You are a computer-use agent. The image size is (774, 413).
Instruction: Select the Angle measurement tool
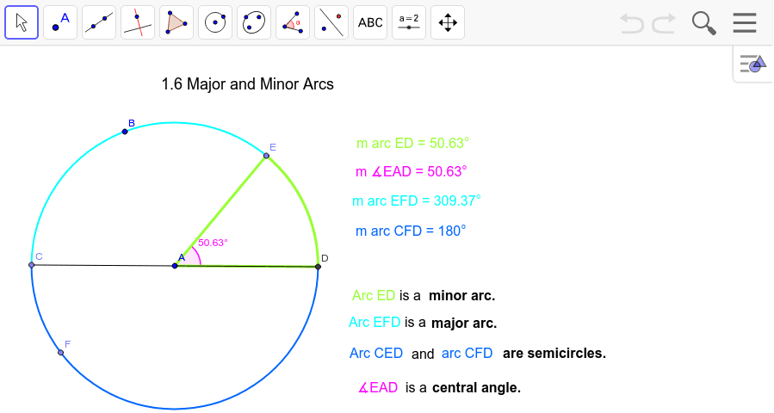[293, 22]
